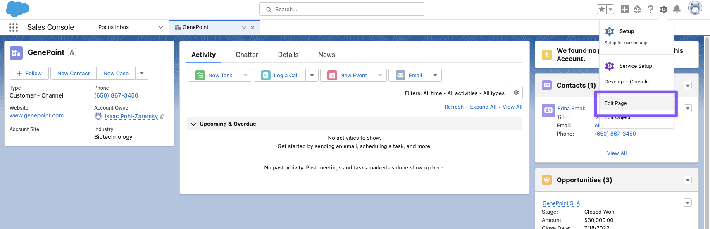This screenshot has height=229, width=710.
Task: Click the Opportunities (3) header
Action: click(x=584, y=180)
